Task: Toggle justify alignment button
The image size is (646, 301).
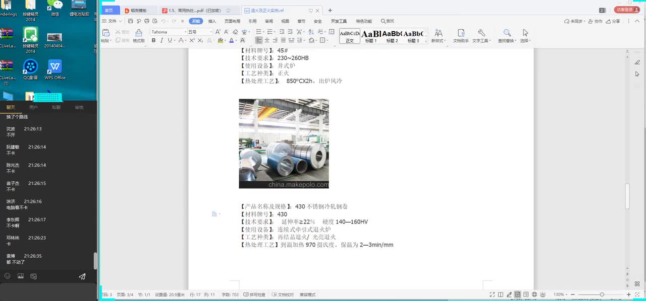Action: (283, 40)
